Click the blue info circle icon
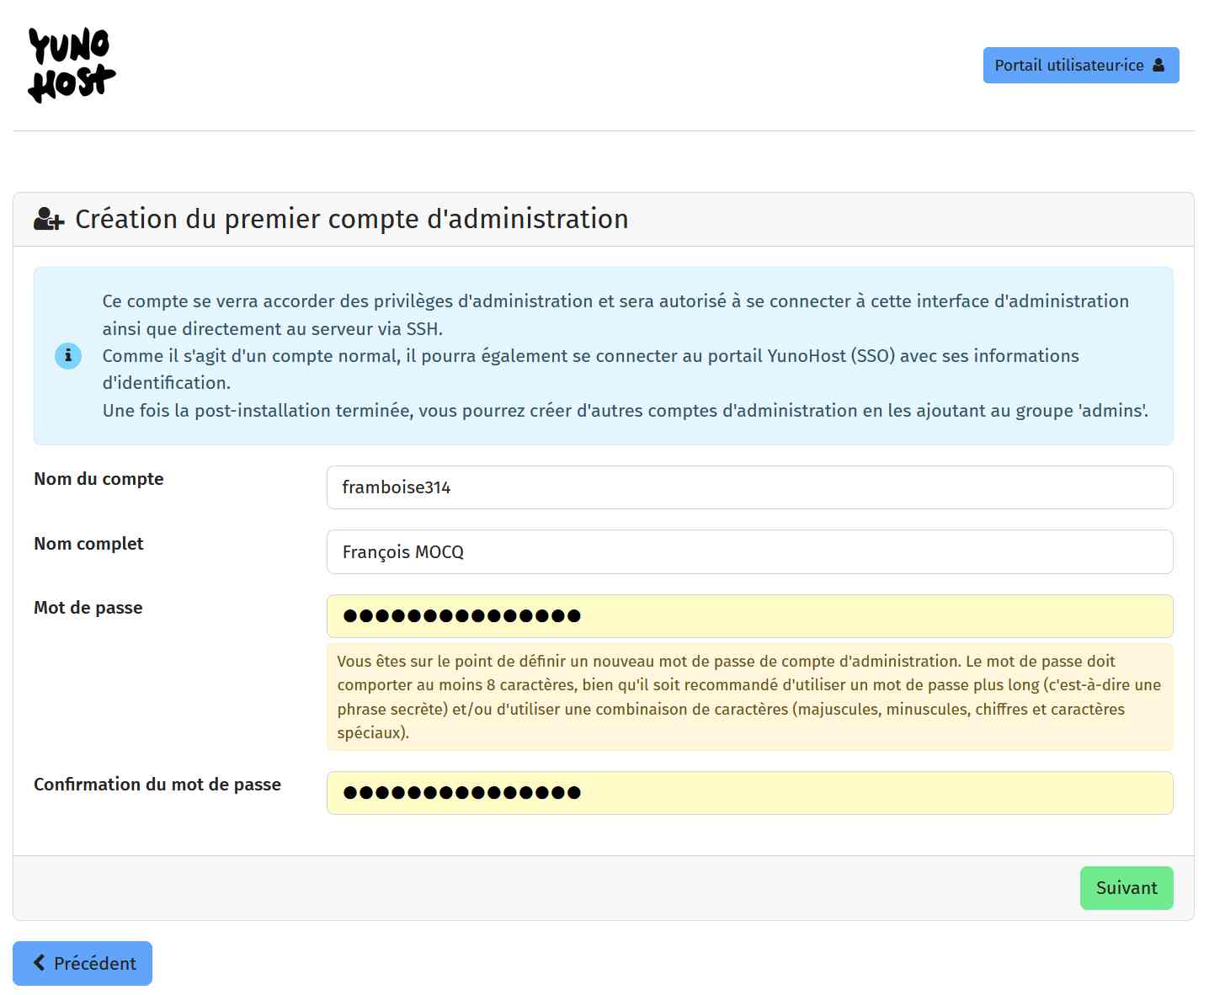The image size is (1209, 995). [x=68, y=356]
